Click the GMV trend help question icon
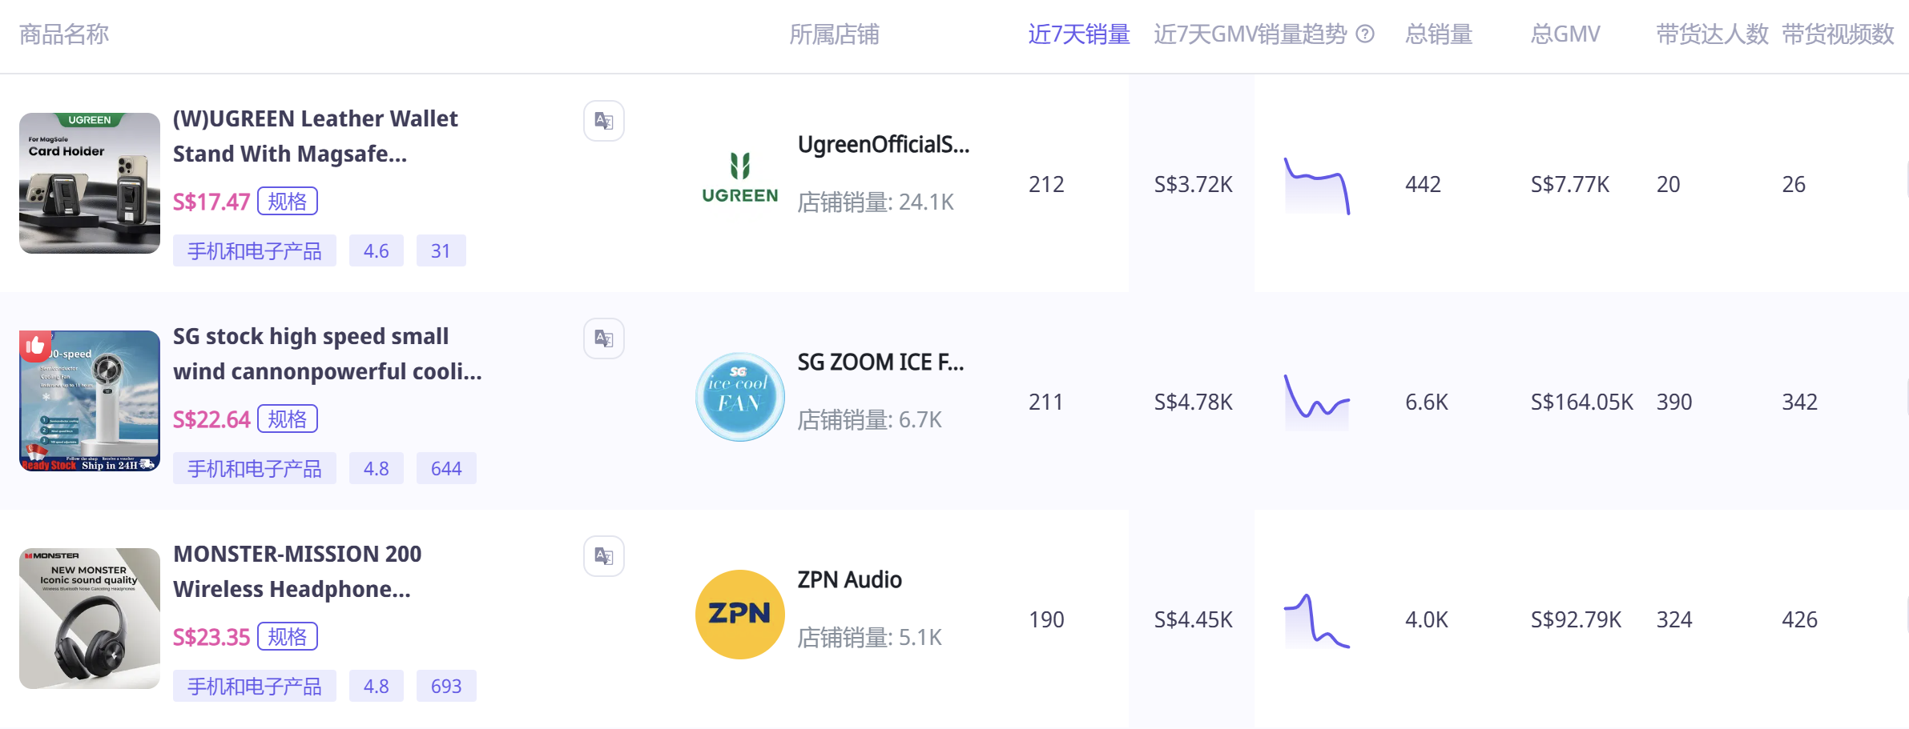 click(1365, 34)
